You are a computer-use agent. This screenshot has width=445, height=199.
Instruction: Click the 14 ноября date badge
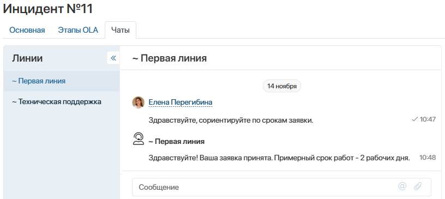pyautogui.click(x=282, y=86)
